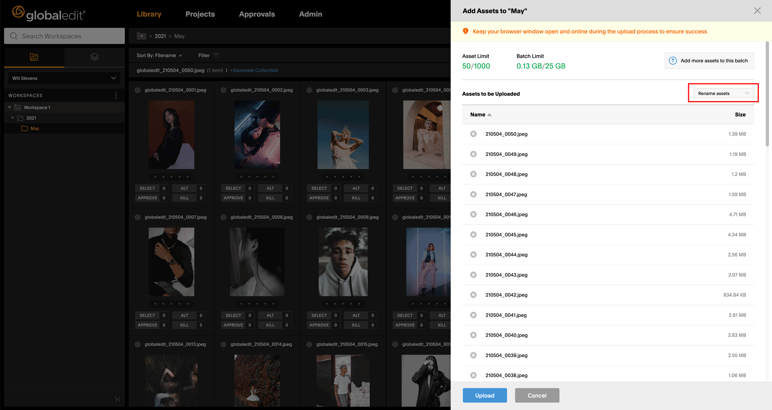Cancel the asset upload
The height and width of the screenshot is (410, 772).
[x=537, y=395]
